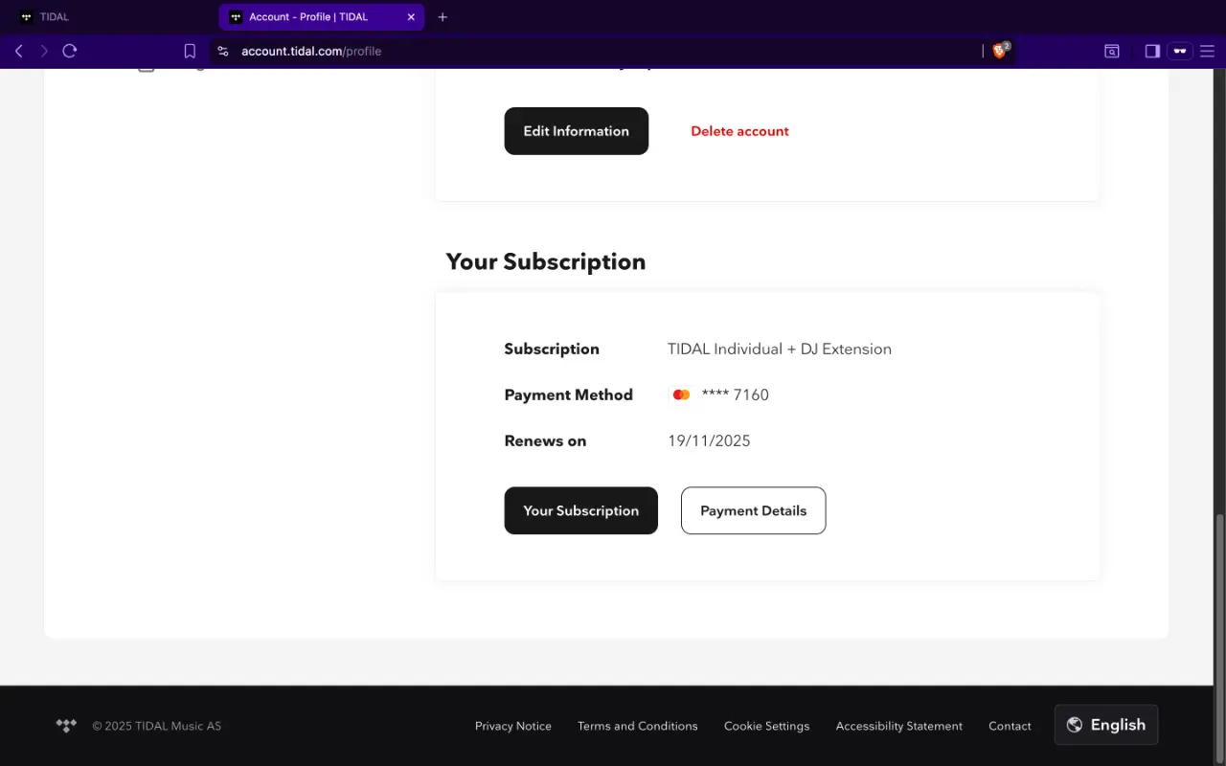1226x766 pixels.
Task: Open the Your Subscription button
Action: click(x=581, y=510)
